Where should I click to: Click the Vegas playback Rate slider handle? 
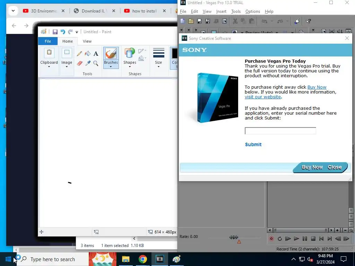point(234,237)
